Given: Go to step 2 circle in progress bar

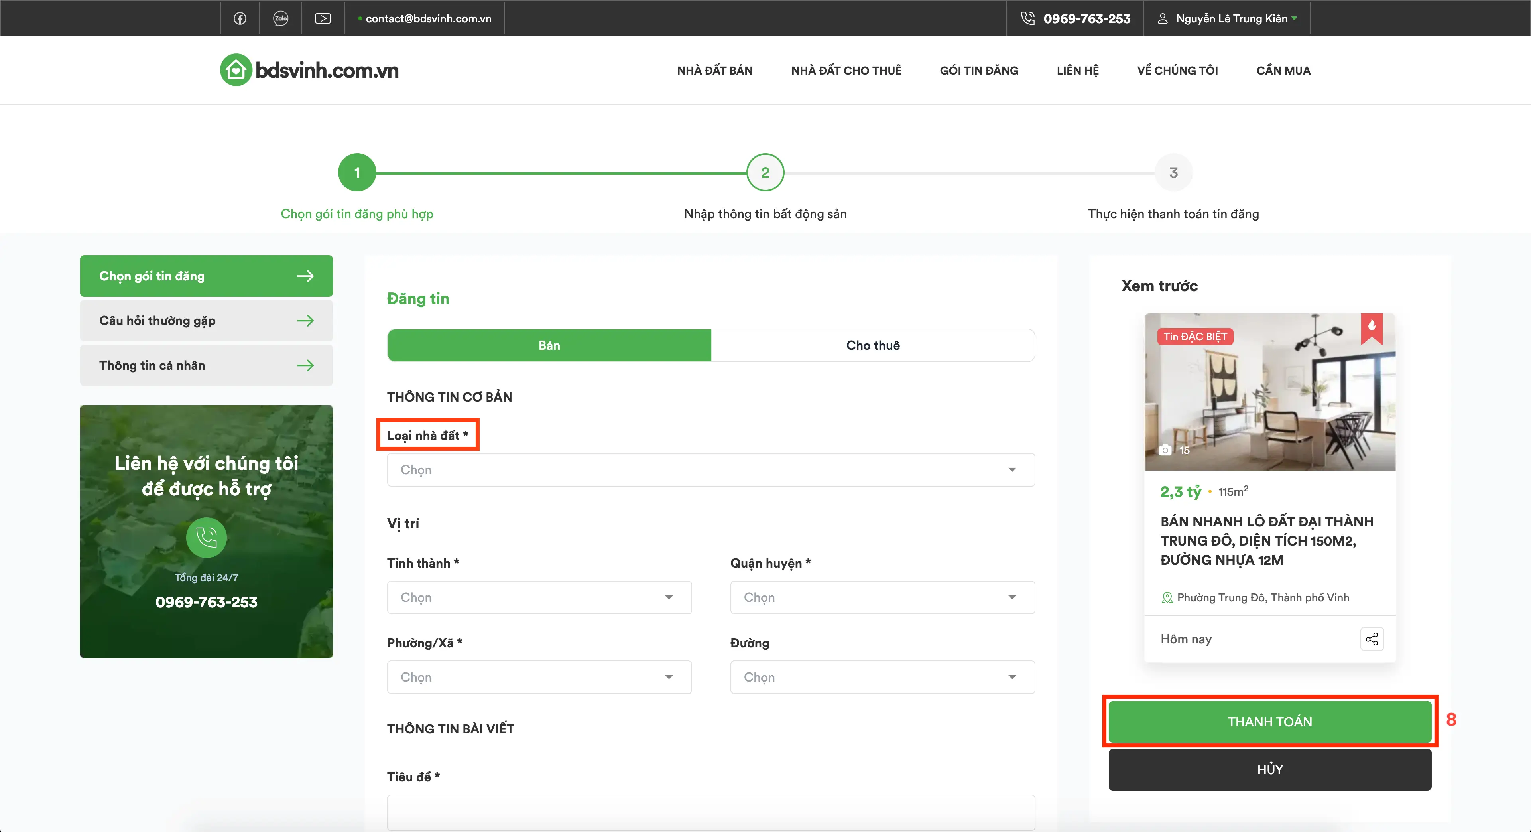Looking at the screenshot, I should pyautogui.click(x=765, y=172).
